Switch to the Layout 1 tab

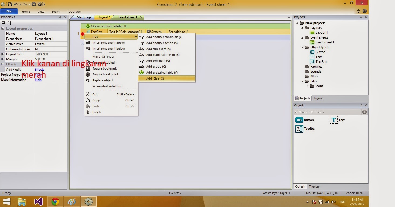click(x=104, y=17)
